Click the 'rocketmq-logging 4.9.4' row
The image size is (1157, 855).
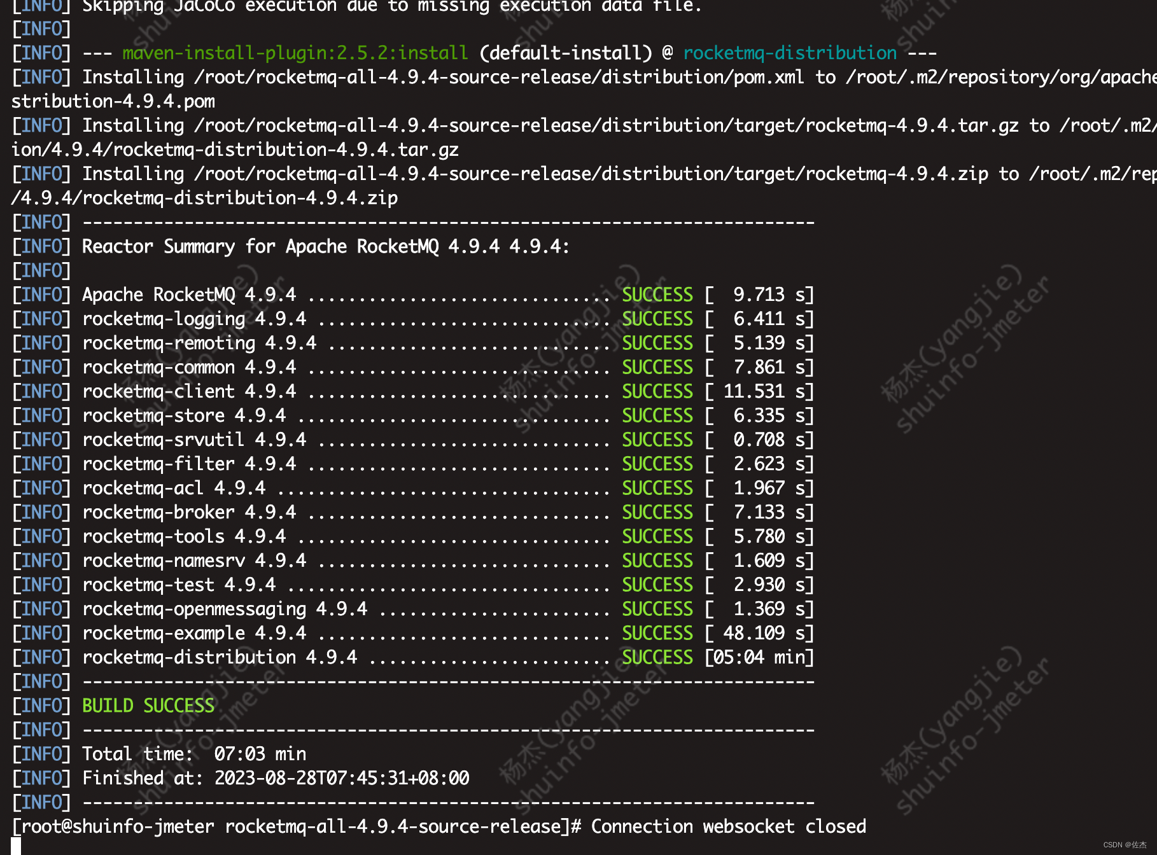tap(414, 319)
